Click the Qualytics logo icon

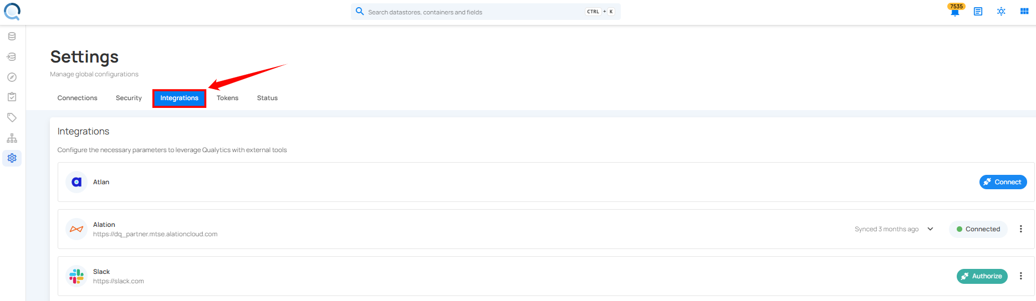point(12,12)
